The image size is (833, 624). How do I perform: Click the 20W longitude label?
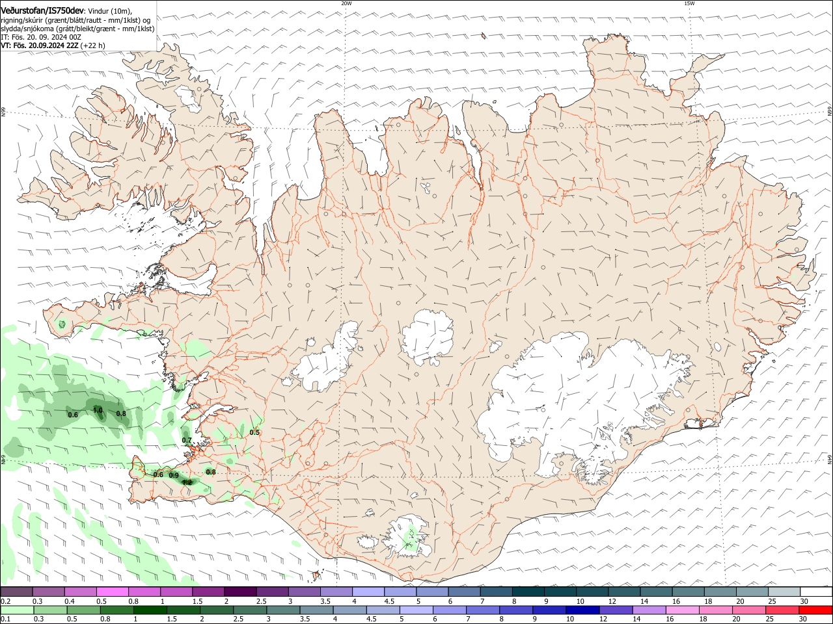(346, 3)
